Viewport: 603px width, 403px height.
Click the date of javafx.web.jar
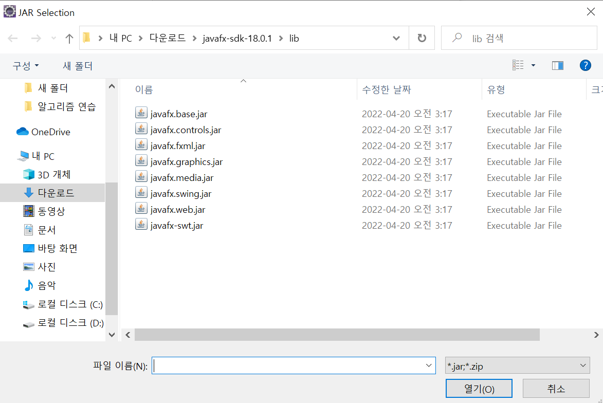click(x=407, y=210)
